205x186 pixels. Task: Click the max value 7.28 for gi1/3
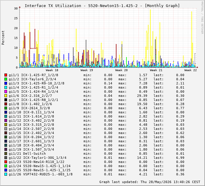pos(143,83)
